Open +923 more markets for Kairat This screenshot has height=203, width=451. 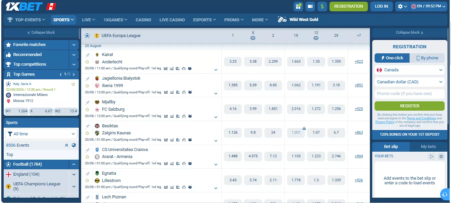(359, 61)
